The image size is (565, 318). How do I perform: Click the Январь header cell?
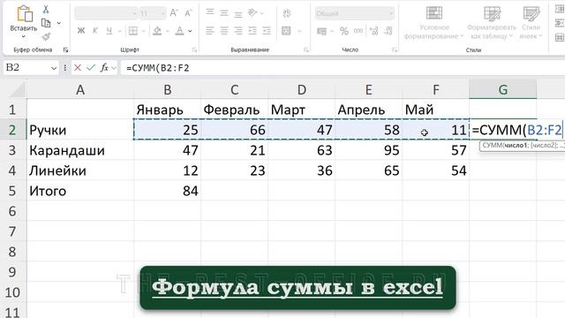(x=167, y=110)
